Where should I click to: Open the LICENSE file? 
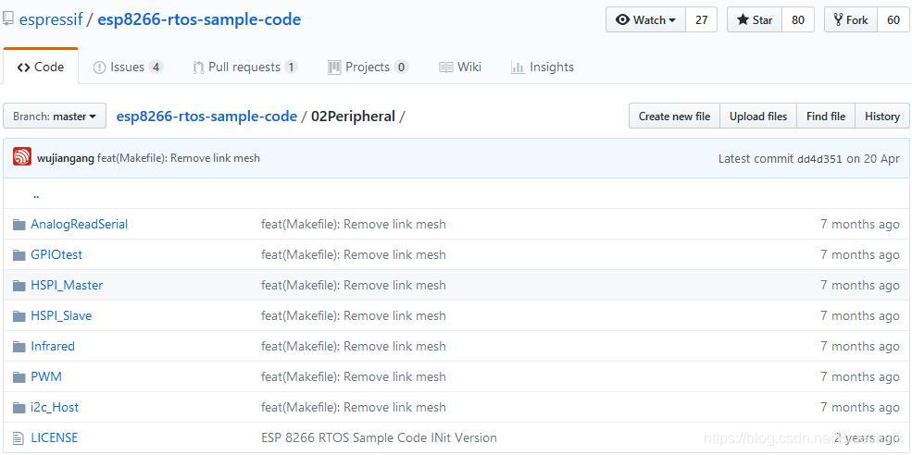[x=54, y=437]
